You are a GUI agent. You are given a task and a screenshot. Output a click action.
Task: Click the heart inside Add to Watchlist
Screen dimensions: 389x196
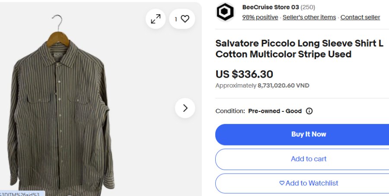coord(282,183)
